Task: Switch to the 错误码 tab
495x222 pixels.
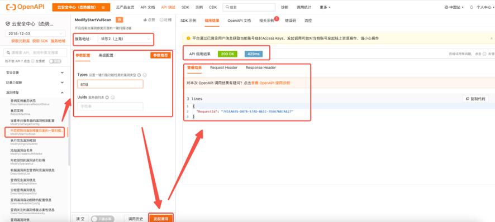Action: tap(291, 21)
